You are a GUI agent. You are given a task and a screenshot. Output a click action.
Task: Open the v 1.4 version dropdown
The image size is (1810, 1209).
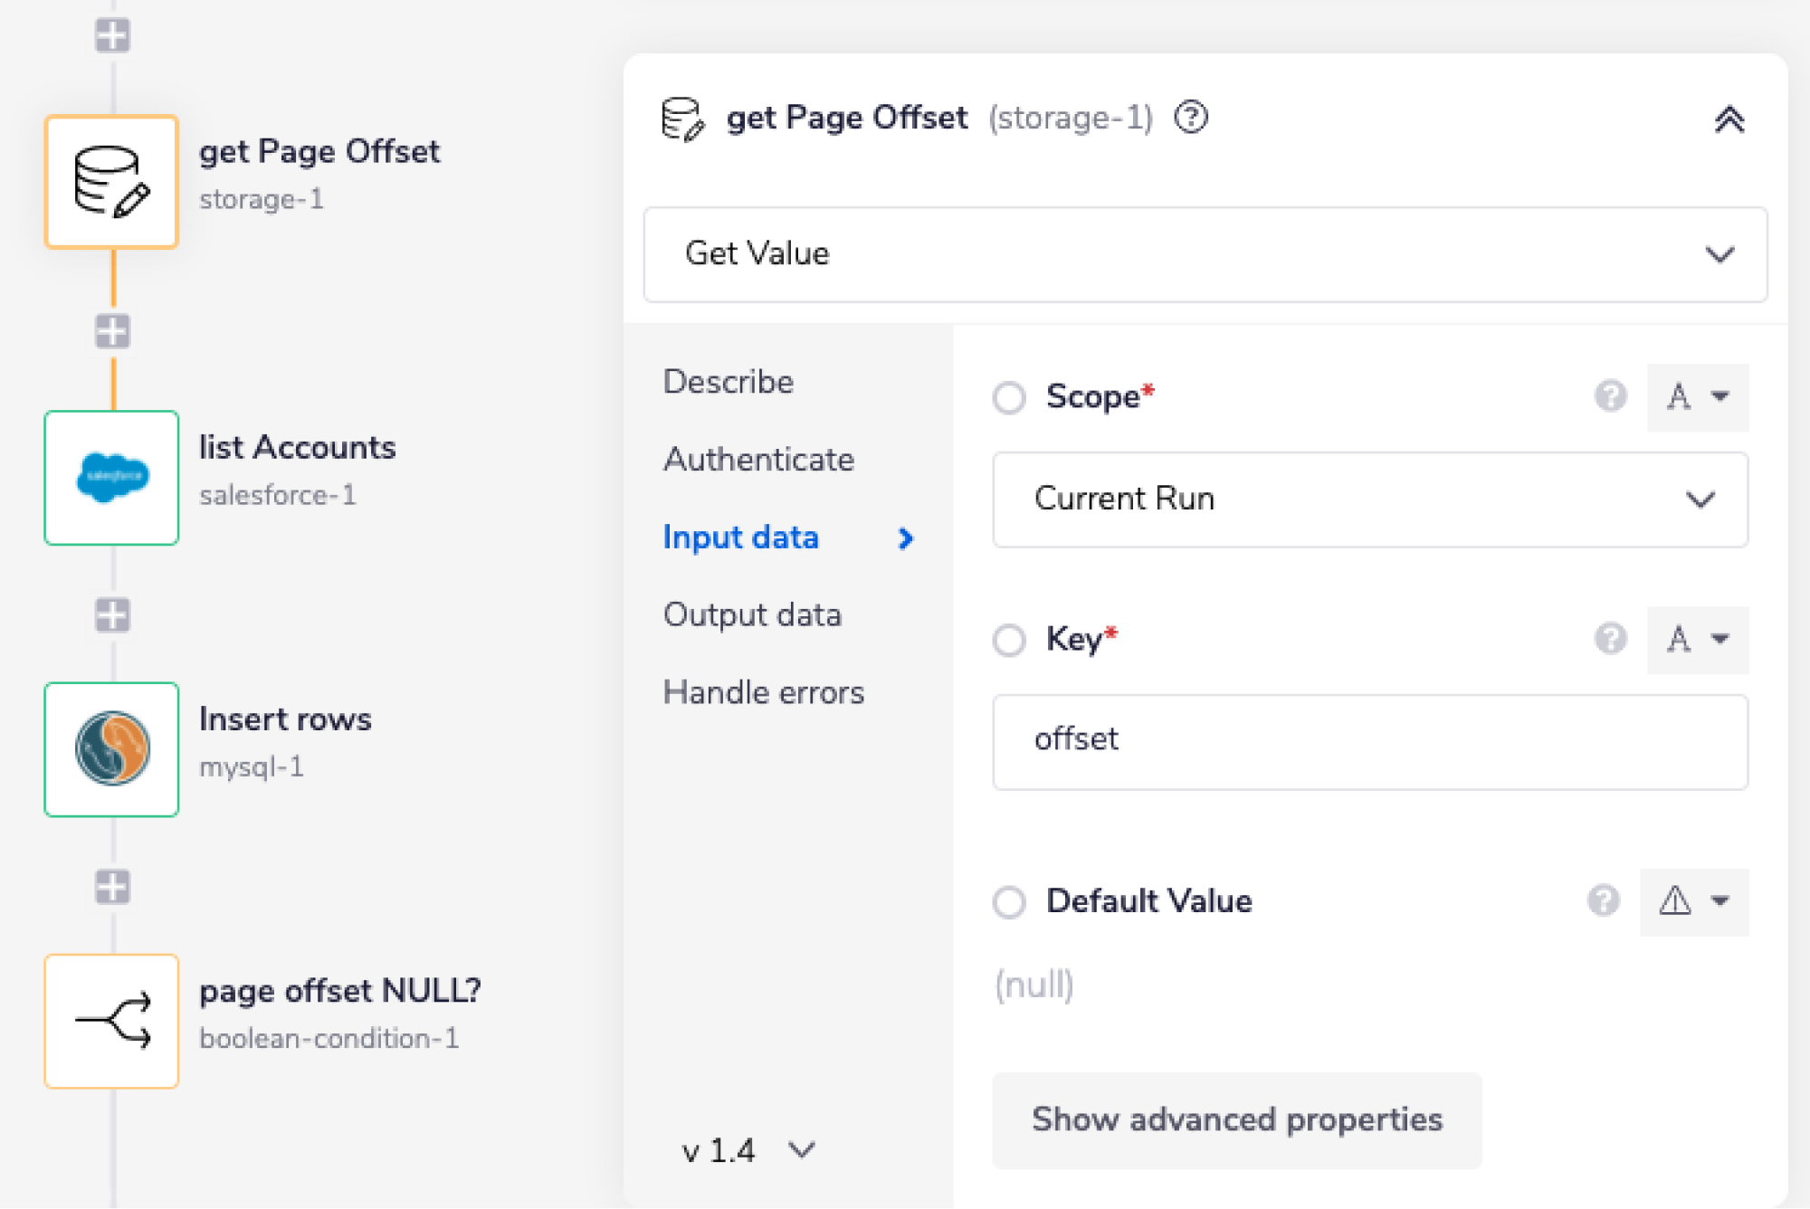coord(749,1151)
